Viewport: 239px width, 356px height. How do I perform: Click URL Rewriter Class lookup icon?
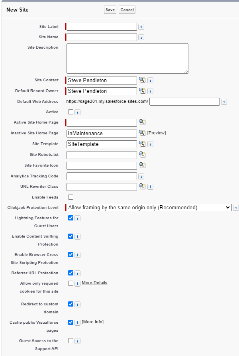click(142, 186)
